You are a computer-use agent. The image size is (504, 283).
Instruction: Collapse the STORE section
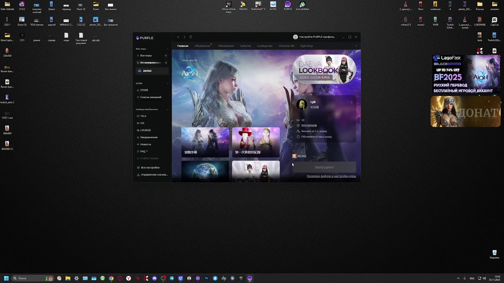point(168,83)
